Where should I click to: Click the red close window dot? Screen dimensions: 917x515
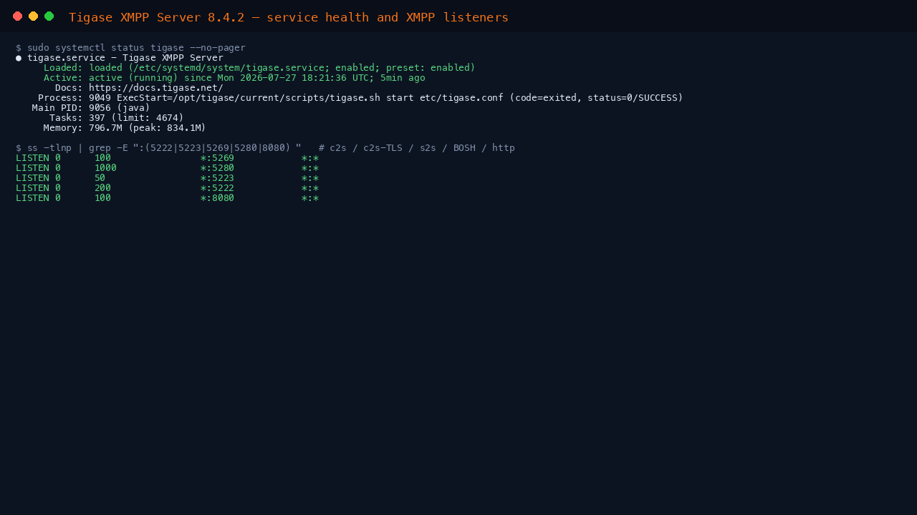[x=17, y=16]
